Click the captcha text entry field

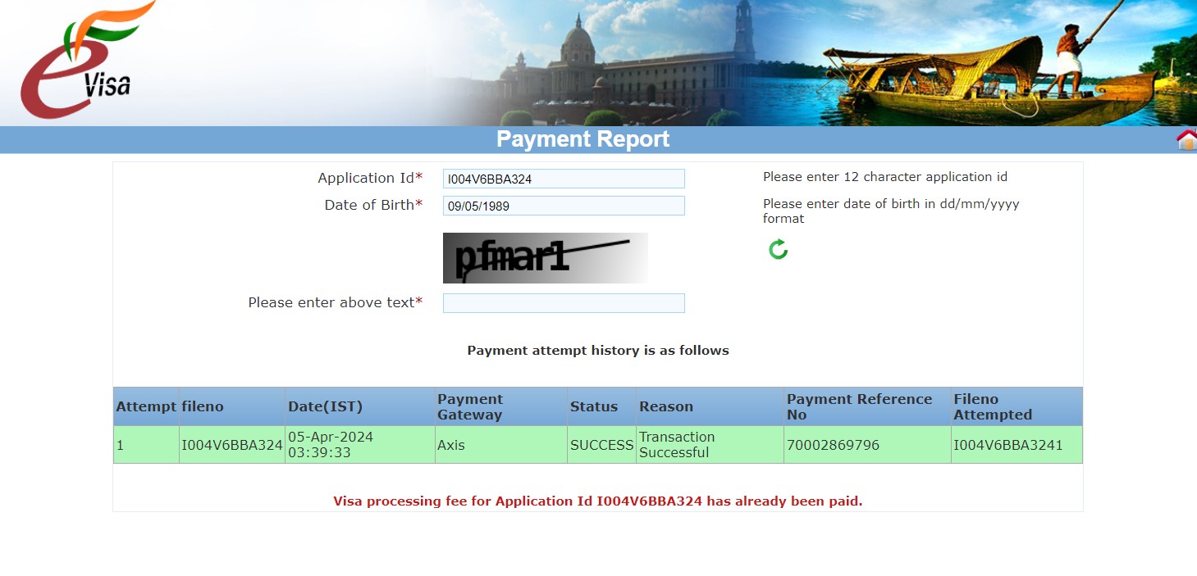click(564, 303)
